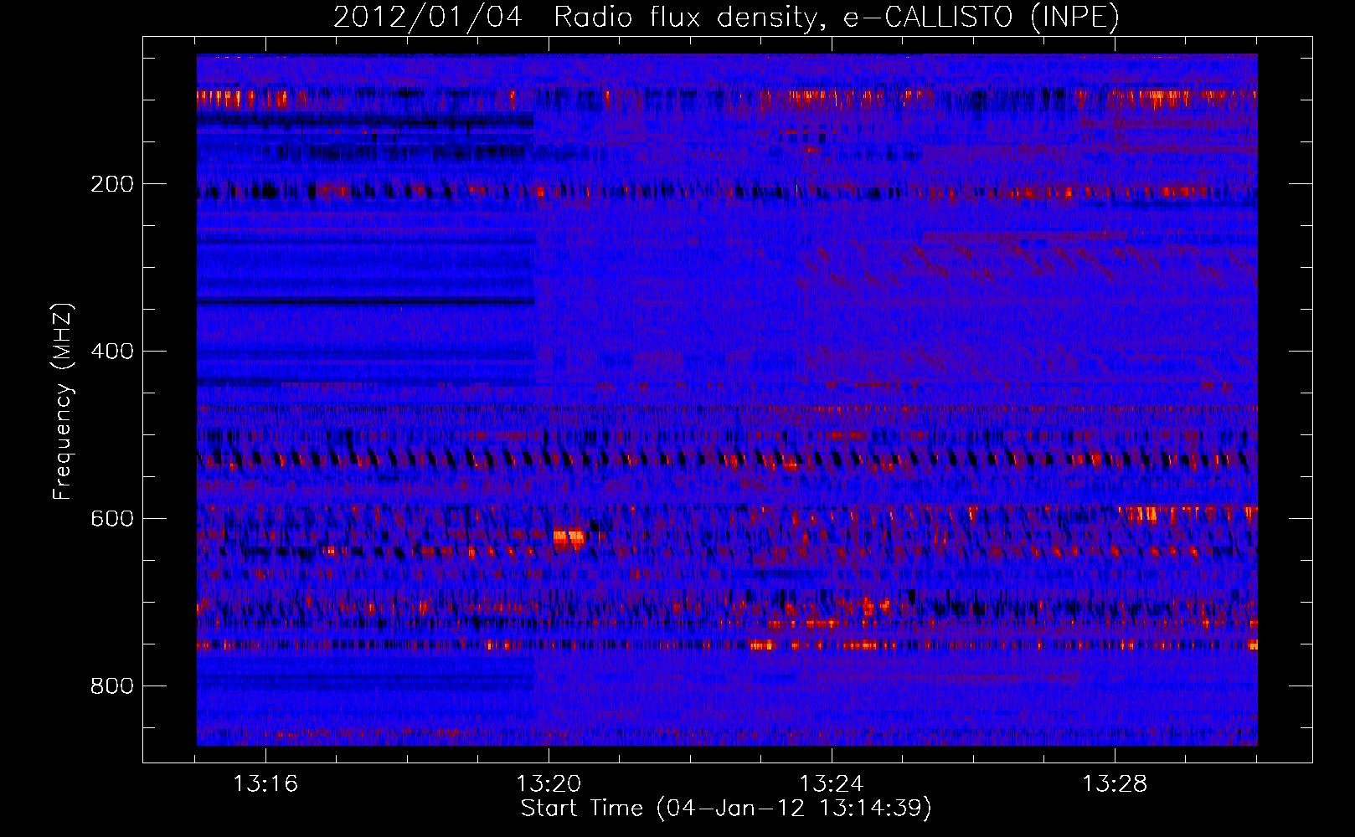Click the bright burst near 13:20 at 620 MHz
The width and height of the screenshot is (1355, 837).
click(569, 537)
